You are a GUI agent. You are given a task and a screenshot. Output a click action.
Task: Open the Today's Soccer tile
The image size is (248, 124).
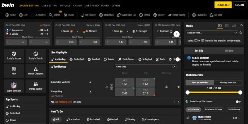coord(14,56)
